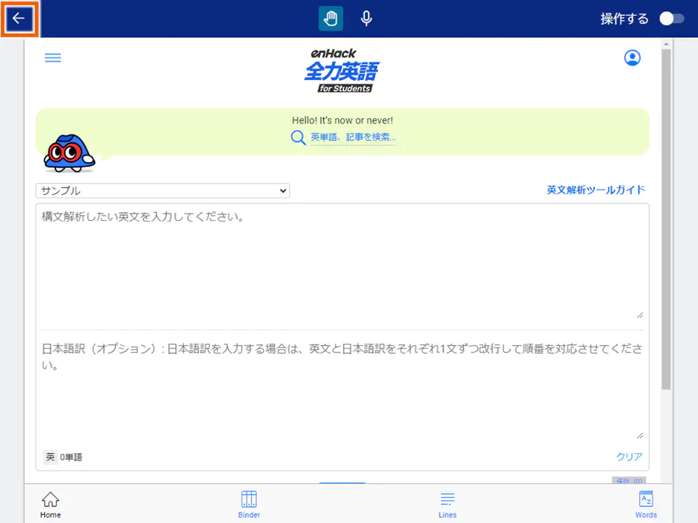Open the サンプル dropdown
The height and width of the screenshot is (523, 698).
[x=163, y=190]
